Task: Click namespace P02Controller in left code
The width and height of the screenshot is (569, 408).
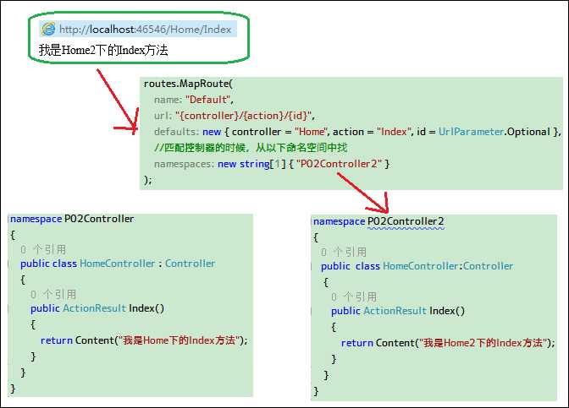Action: [x=72, y=219]
